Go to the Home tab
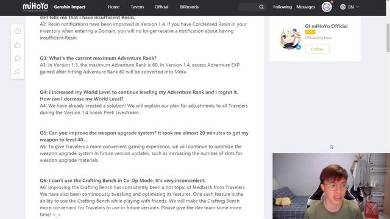This screenshot has height=219, width=390. coord(114,7)
